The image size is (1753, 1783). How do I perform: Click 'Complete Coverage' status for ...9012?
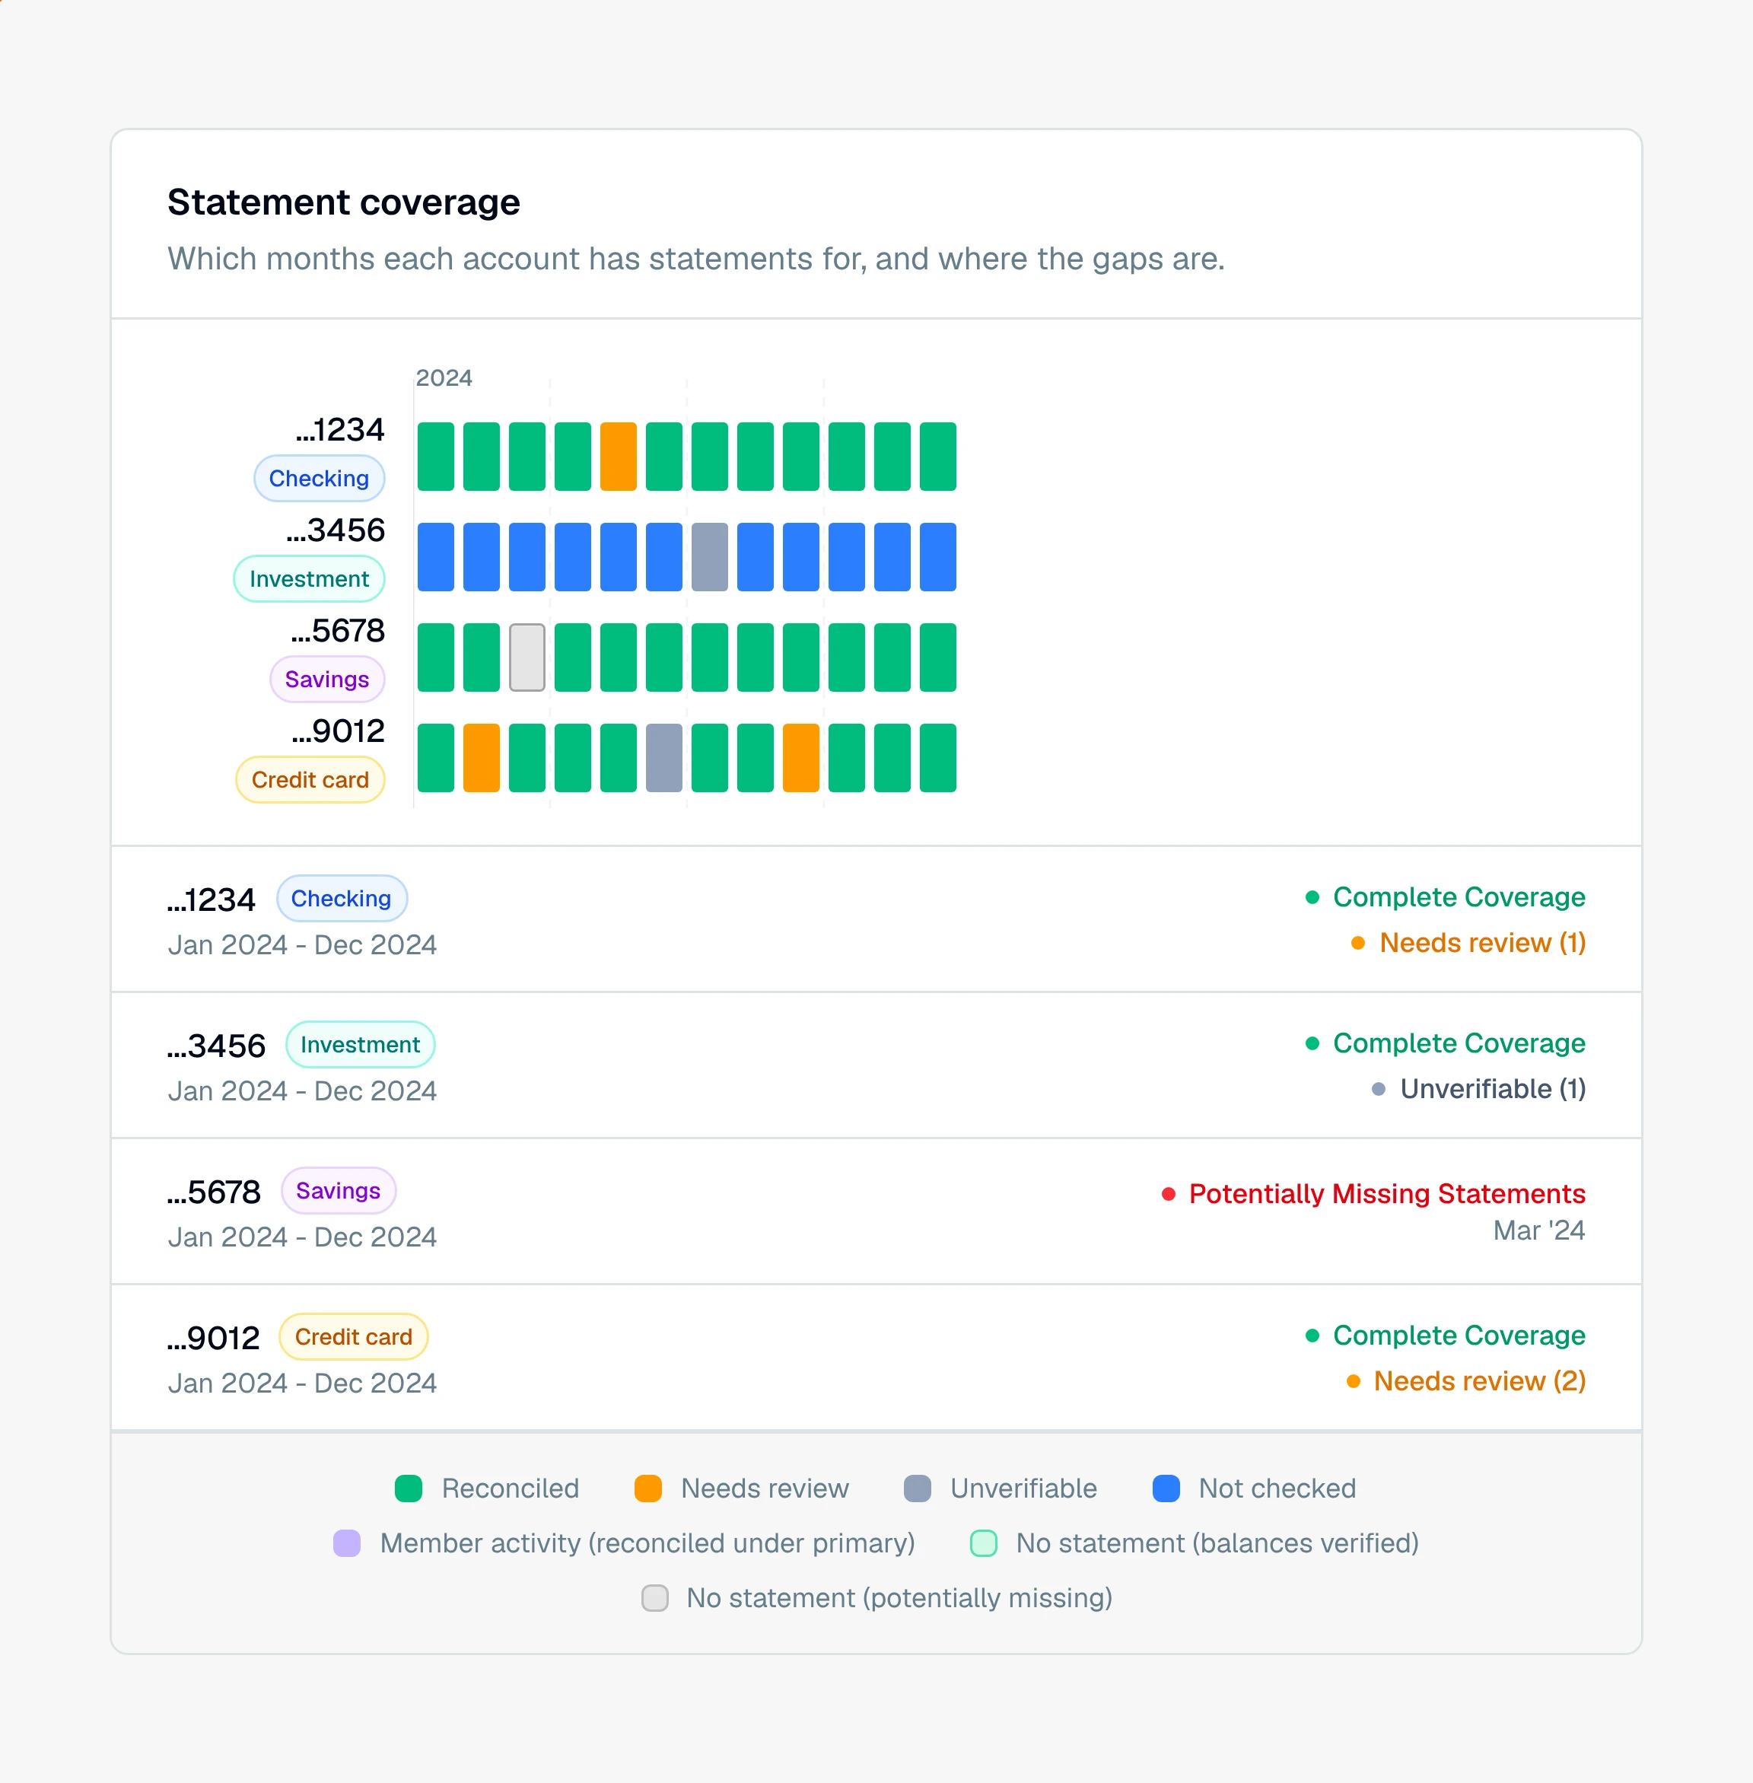pyautogui.click(x=1445, y=1335)
